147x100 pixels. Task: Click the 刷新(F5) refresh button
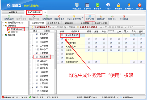pyautogui.click(x=112, y=17)
